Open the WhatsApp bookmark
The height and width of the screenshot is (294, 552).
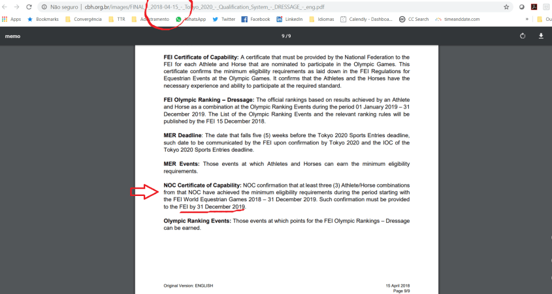tap(191, 20)
